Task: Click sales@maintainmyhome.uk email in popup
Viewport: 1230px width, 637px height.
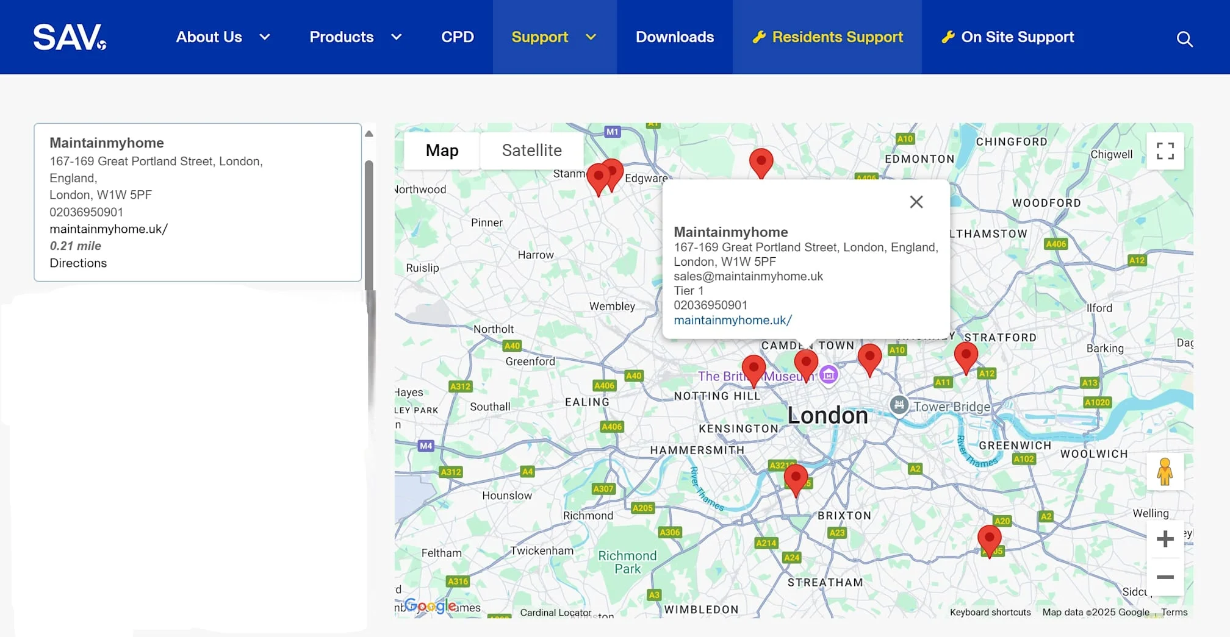Action: coord(748,276)
